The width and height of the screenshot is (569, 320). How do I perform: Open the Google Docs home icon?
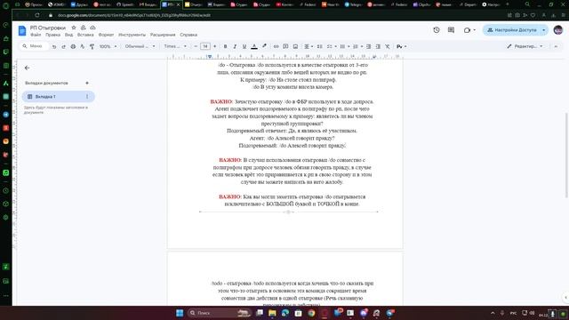pos(22,31)
